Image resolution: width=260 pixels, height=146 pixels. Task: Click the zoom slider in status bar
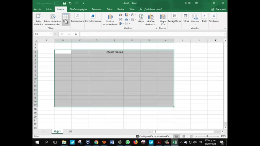pos(207,136)
